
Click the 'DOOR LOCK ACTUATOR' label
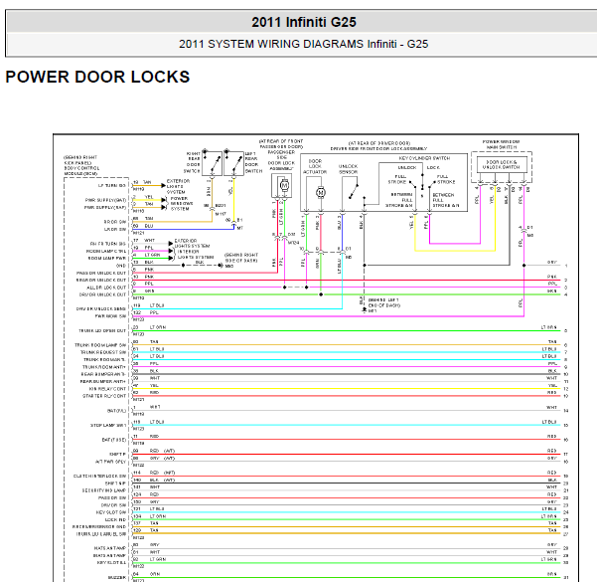pyautogui.click(x=315, y=167)
